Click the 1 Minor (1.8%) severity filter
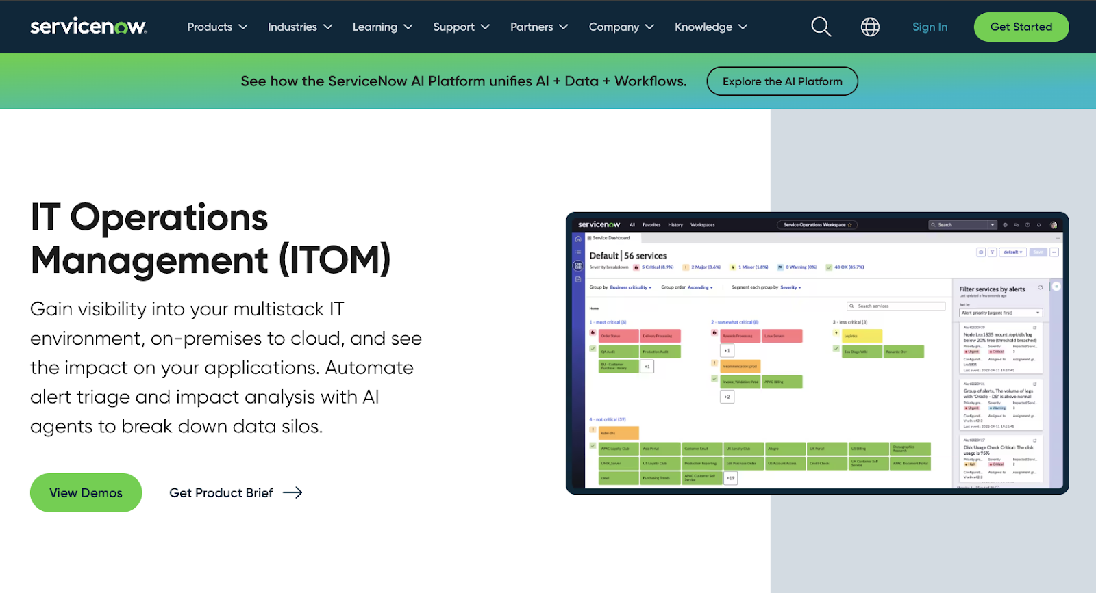The height and width of the screenshot is (593, 1096). click(749, 267)
